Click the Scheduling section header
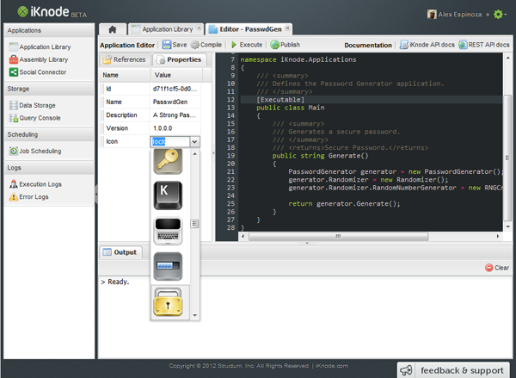This screenshot has height=378, width=516. click(49, 135)
